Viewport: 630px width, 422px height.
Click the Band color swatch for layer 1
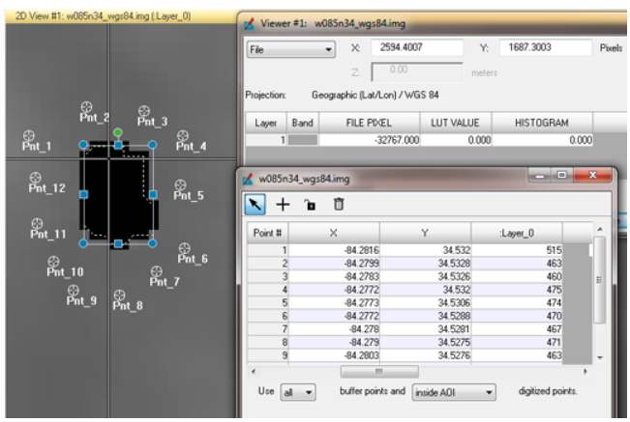coord(303,140)
